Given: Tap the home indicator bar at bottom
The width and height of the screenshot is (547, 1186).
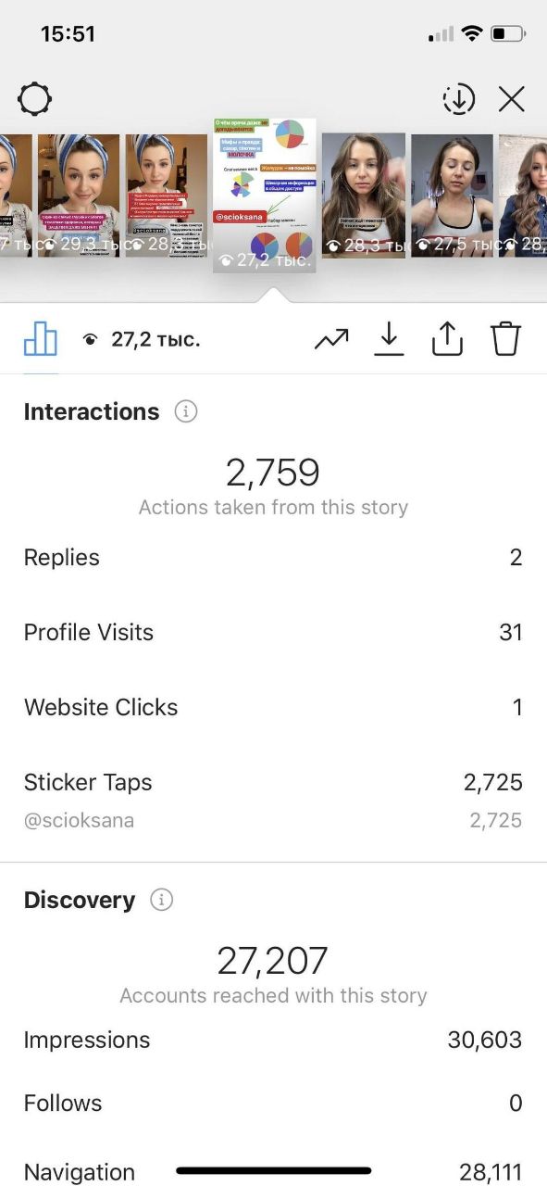Looking at the screenshot, I should pos(273,1171).
